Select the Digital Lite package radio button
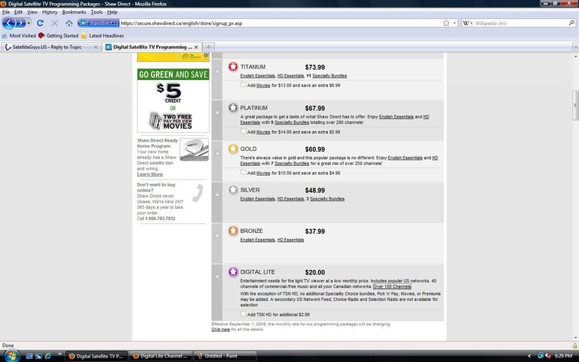 point(217,276)
